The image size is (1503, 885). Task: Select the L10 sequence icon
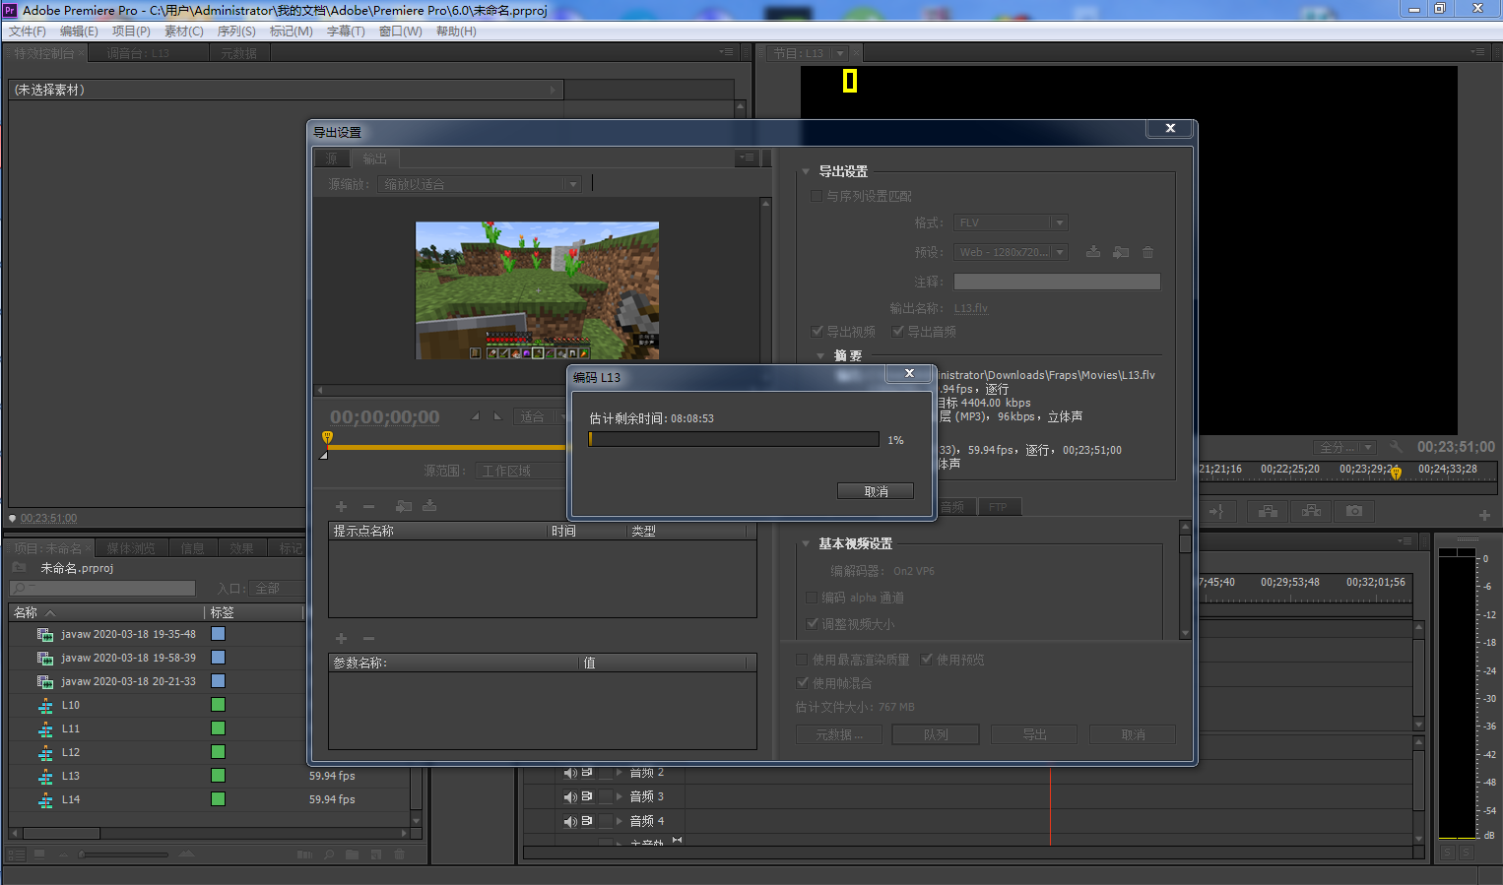tap(45, 706)
